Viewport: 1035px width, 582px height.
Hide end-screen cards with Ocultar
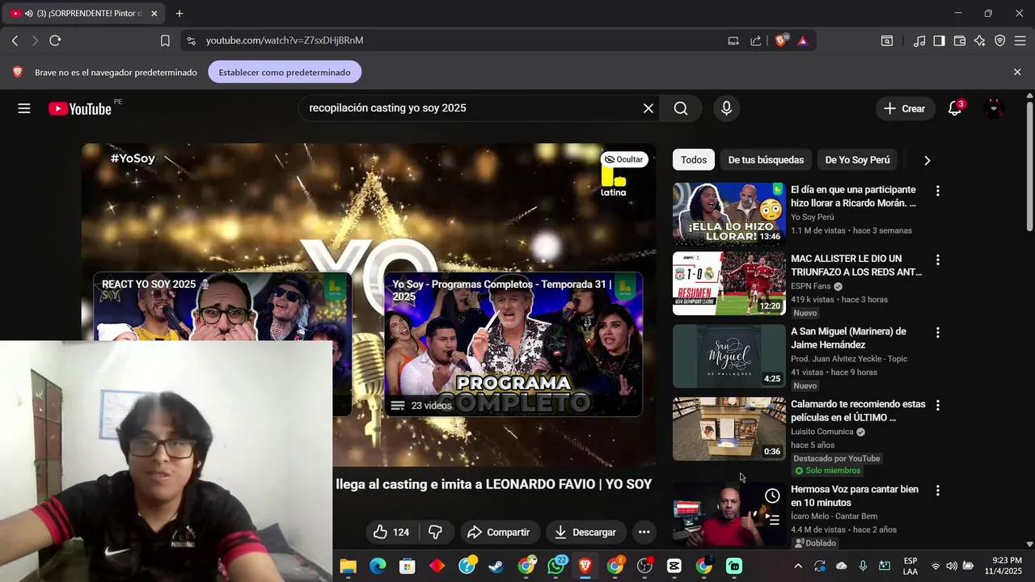pyautogui.click(x=624, y=159)
